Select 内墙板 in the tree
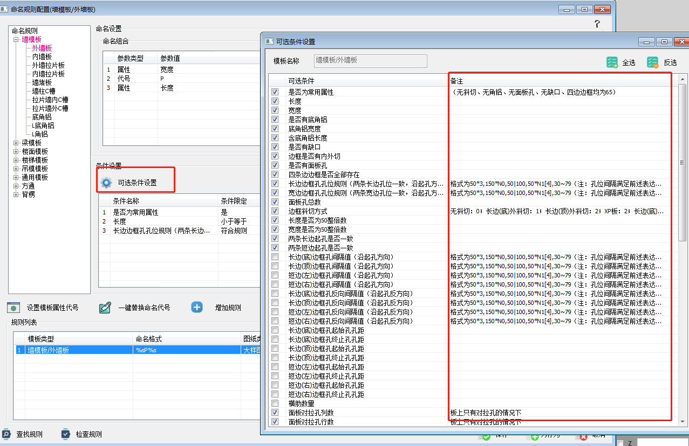This screenshot has width=689, height=446. (x=42, y=57)
